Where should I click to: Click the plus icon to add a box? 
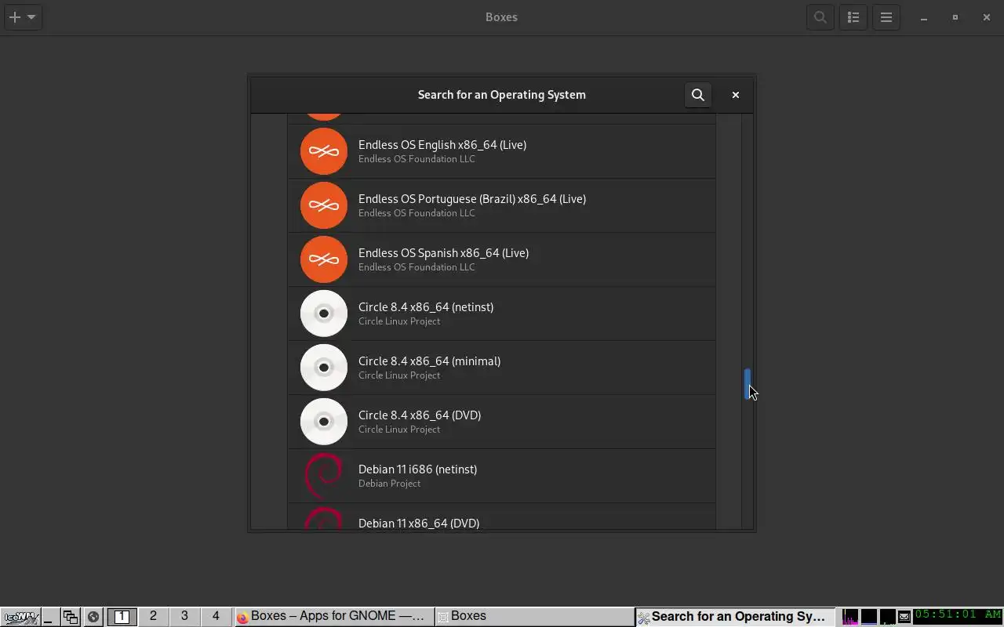click(14, 16)
